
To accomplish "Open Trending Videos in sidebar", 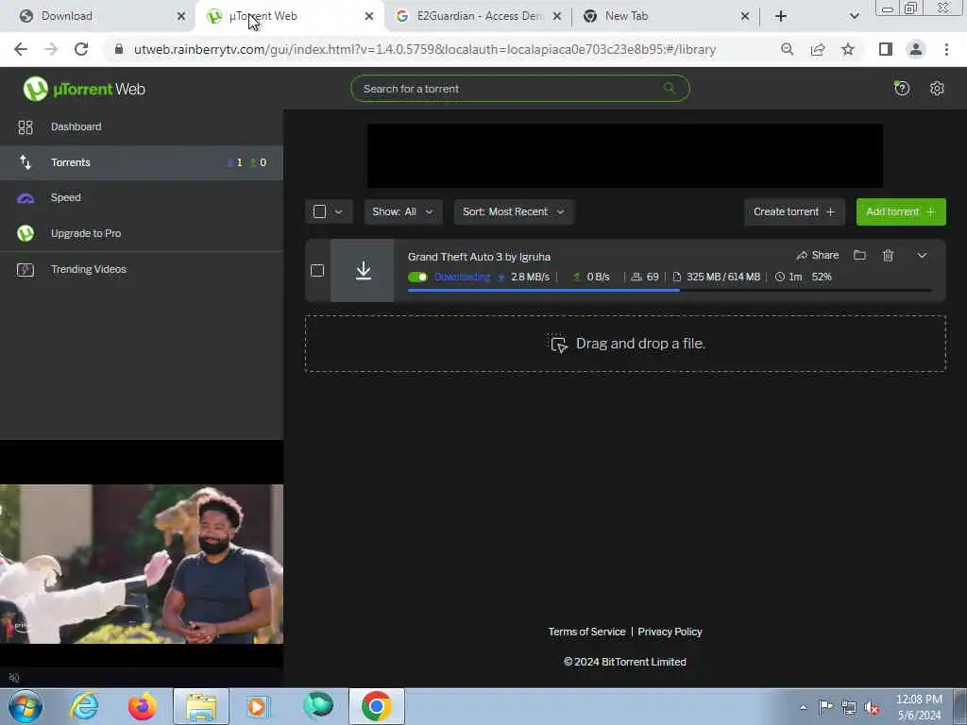I will 142,269.
